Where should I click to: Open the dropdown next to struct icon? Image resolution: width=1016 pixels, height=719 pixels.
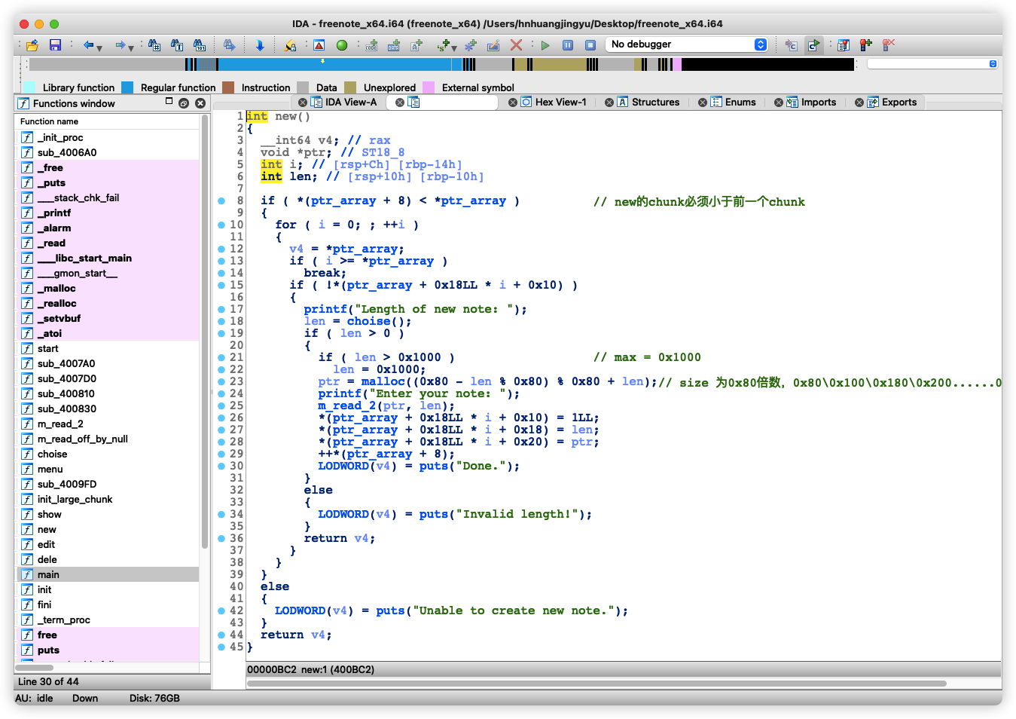pyautogui.click(x=454, y=47)
